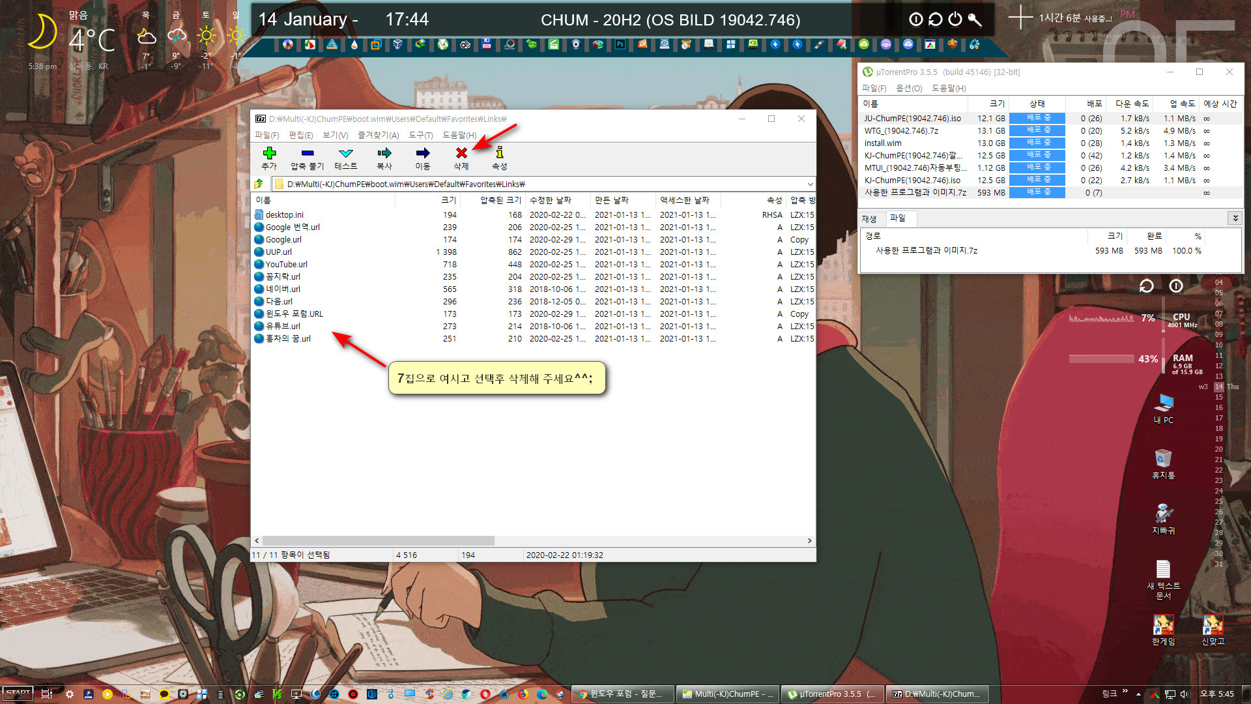The height and width of the screenshot is (704, 1251).
Task: Expand 링크 toolbar chevron in taskbar
Action: (1125, 692)
